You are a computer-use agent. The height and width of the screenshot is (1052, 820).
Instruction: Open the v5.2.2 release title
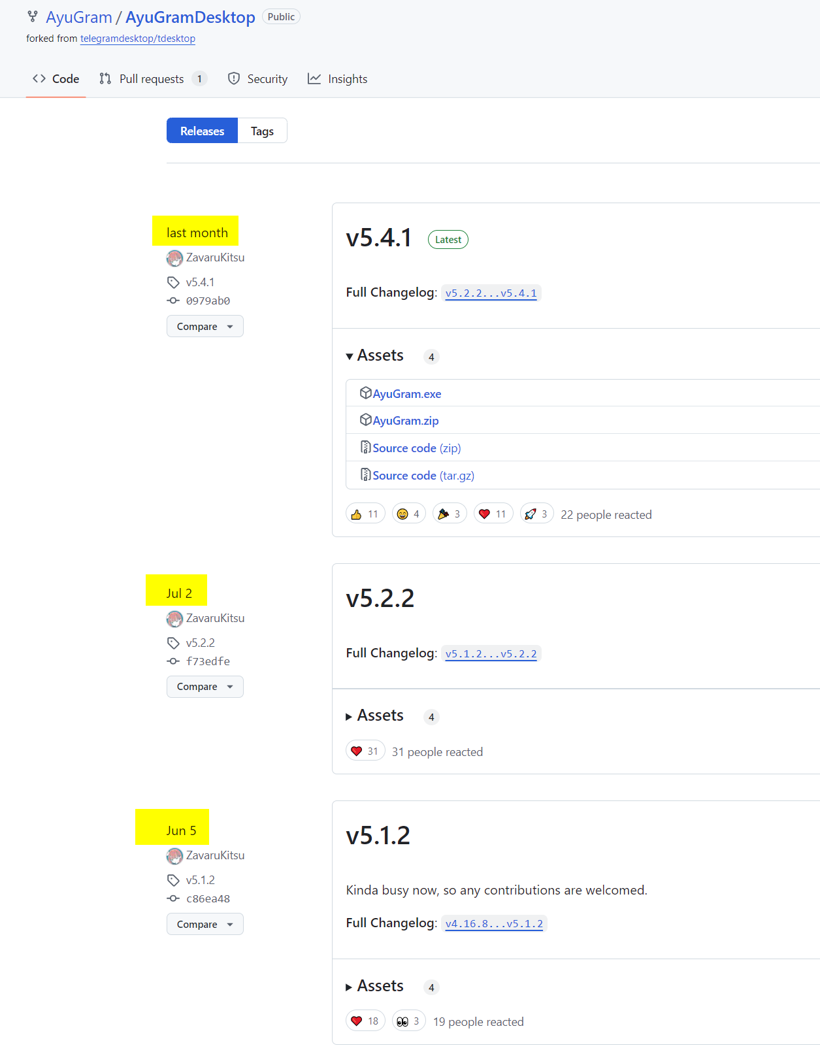pos(380,599)
